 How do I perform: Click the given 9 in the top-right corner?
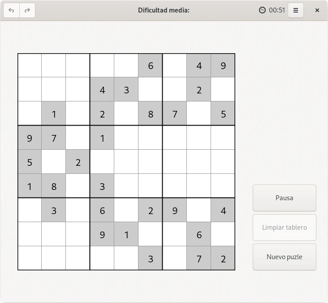[223, 66]
